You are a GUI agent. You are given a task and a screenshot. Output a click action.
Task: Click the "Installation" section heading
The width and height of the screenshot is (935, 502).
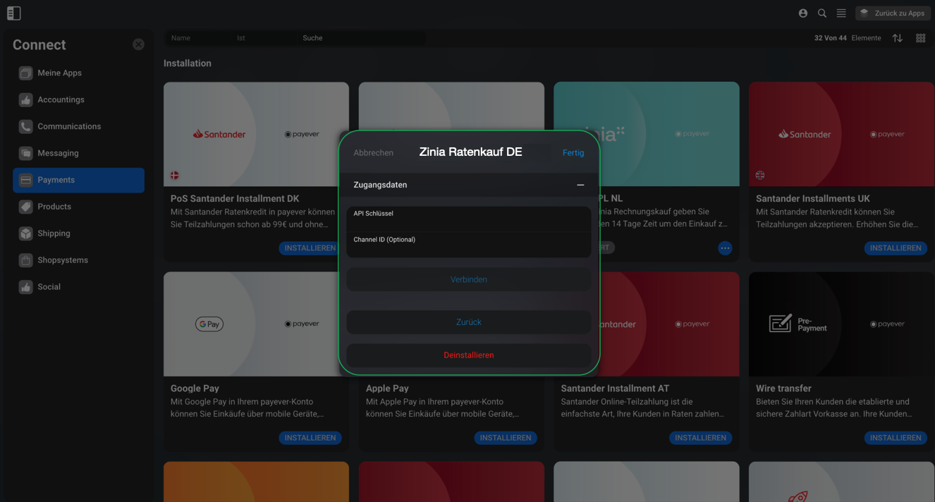[x=188, y=63]
